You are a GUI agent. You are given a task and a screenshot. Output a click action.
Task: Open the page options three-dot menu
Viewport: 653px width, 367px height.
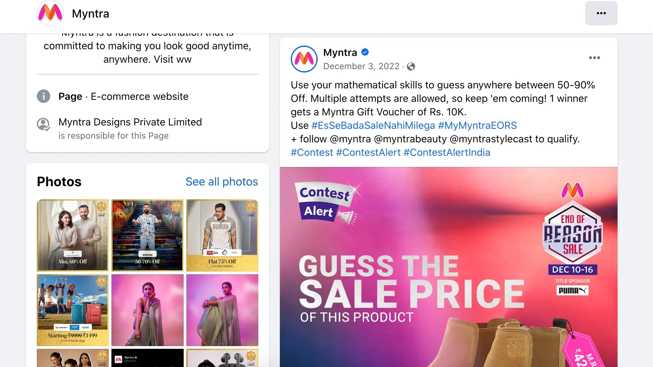601,13
